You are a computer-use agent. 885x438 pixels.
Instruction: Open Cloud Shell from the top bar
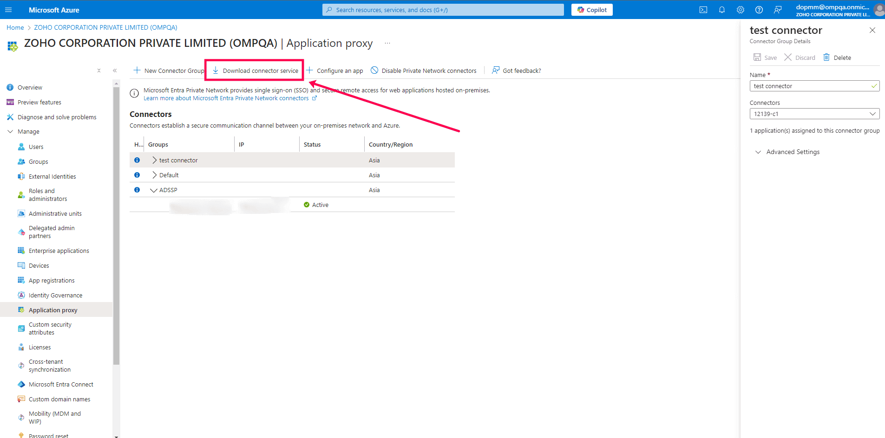click(703, 10)
